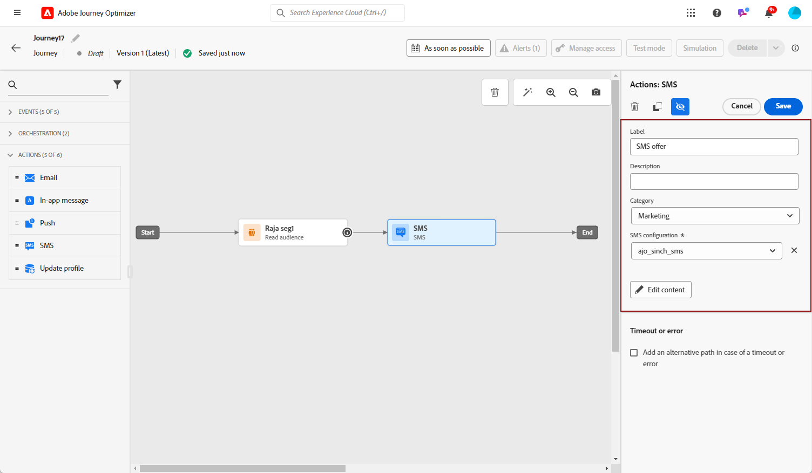This screenshot has width=812, height=473.
Task: Click the Saved just now checkmark icon
Action: 187,53
